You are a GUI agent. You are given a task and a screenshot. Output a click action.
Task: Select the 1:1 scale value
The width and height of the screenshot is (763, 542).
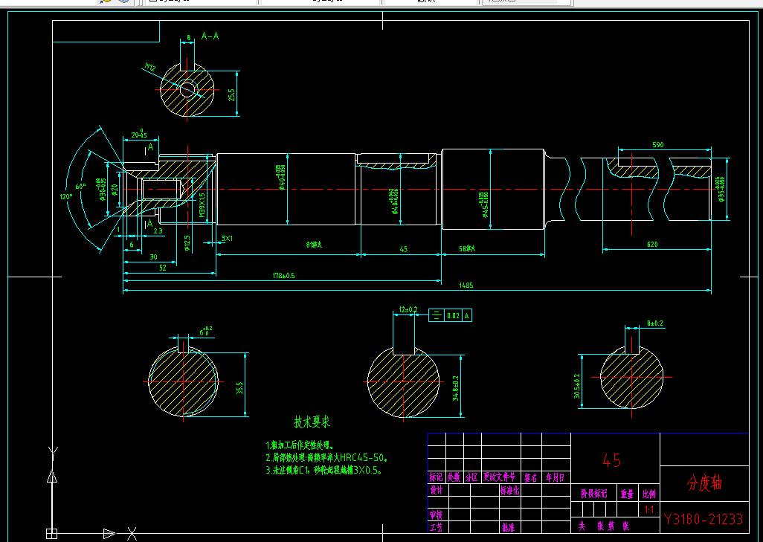click(x=649, y=510)
